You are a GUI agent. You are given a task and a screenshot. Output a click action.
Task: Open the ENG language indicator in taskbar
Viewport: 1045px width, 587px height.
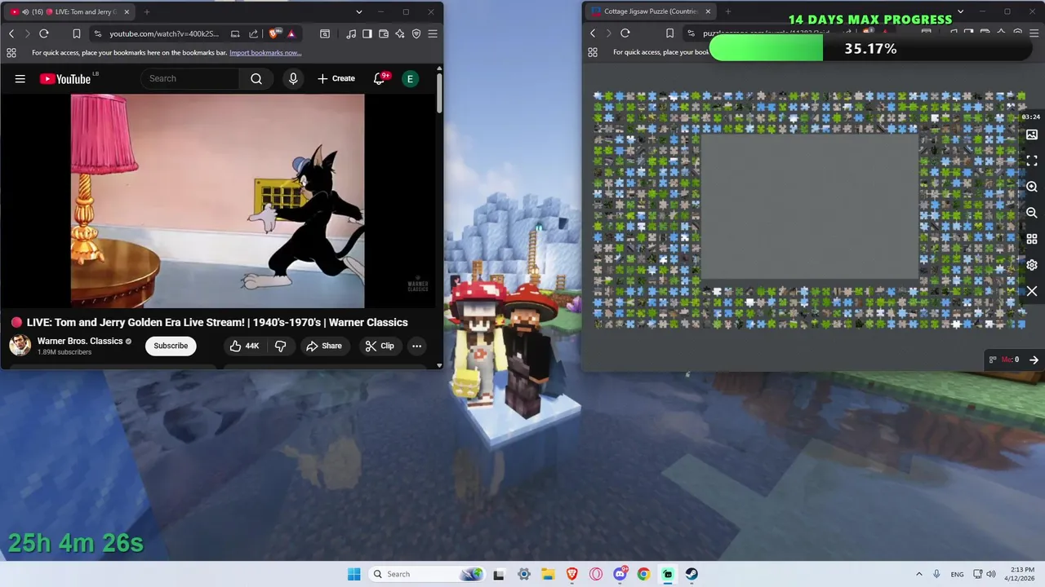tap(957, 574)
